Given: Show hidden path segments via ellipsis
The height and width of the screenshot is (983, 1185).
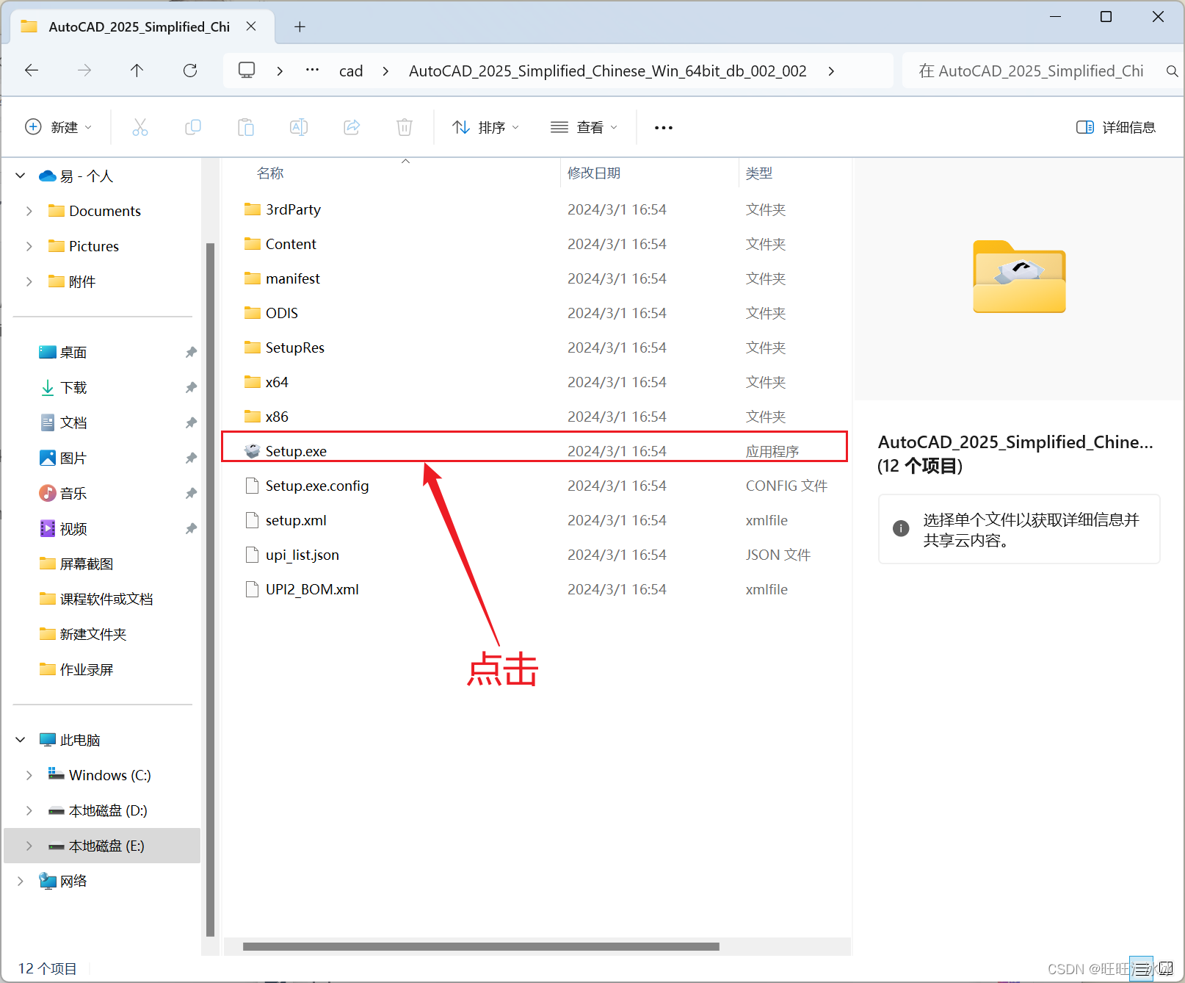Looking at the screenshot, I should pyautogui.click(x=313, y=71).
